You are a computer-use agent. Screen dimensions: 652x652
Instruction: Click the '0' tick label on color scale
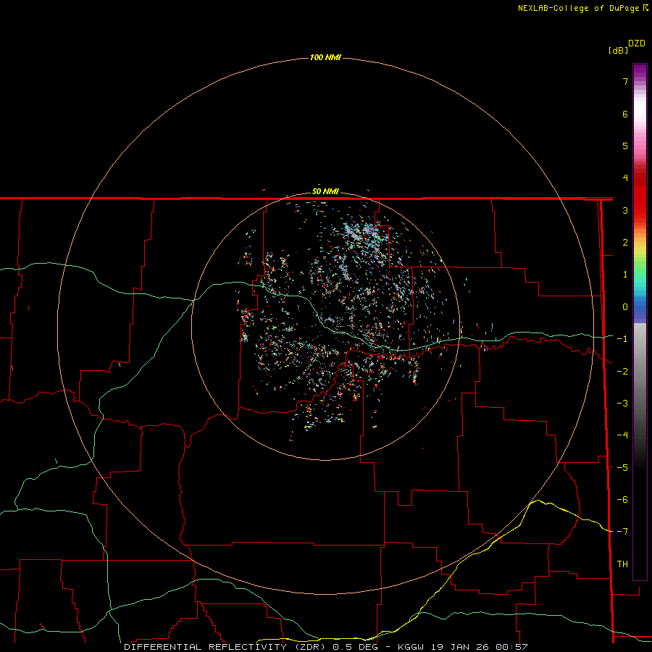click(x=625, y=307)
